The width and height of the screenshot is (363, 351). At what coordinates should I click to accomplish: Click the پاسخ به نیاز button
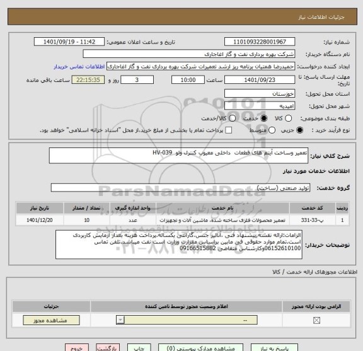[274, 348]
